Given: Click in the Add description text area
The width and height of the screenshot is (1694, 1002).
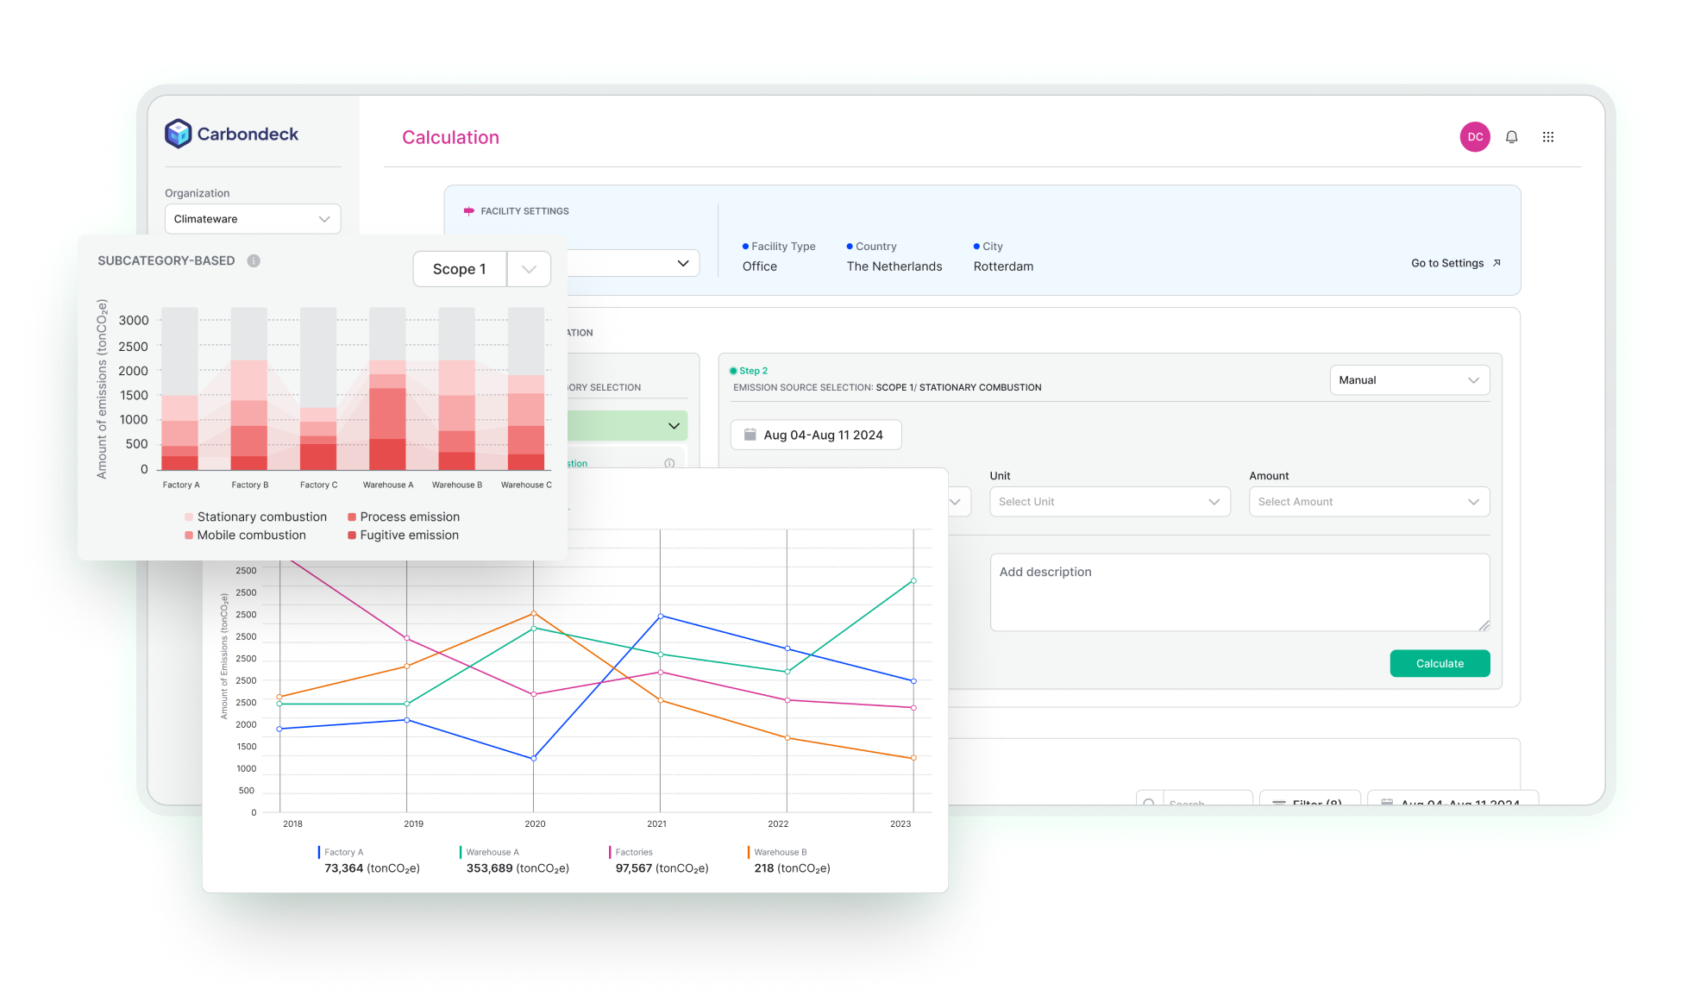Looking at the screenshot, I should coord(1239,592).
